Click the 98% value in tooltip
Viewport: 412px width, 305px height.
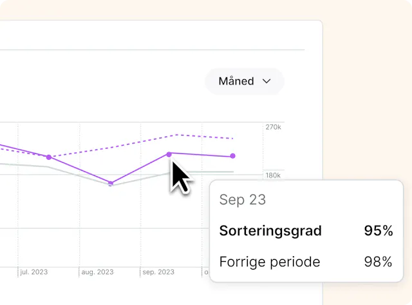point(377,262)
